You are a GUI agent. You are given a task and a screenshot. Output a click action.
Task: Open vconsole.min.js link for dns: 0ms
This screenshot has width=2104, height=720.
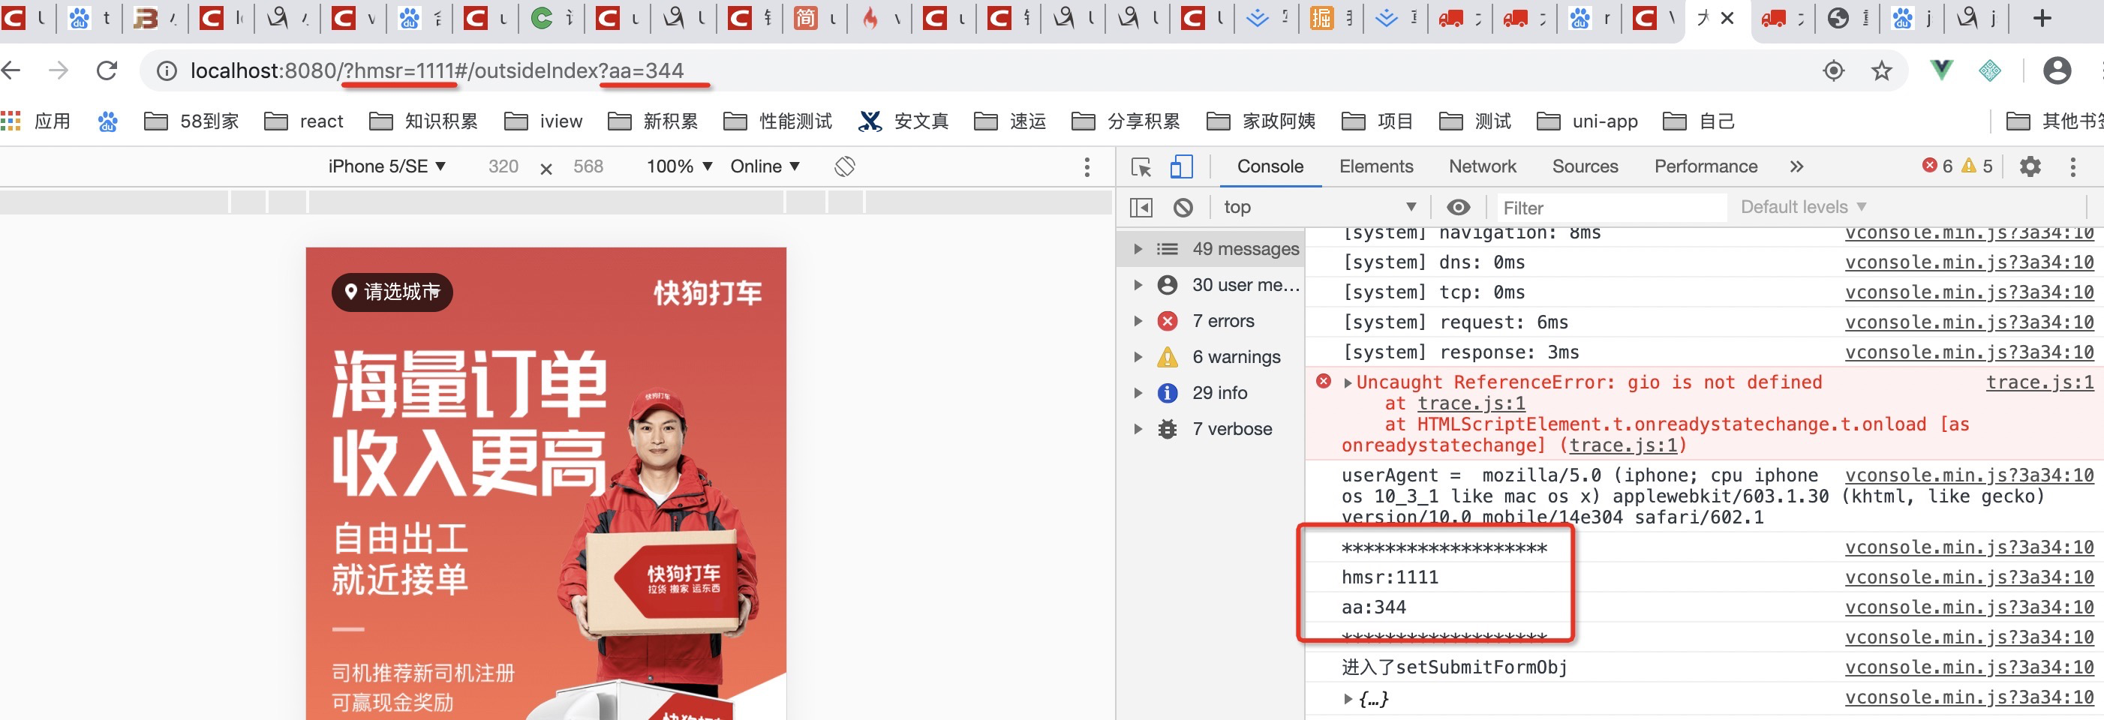point(1969,262)
